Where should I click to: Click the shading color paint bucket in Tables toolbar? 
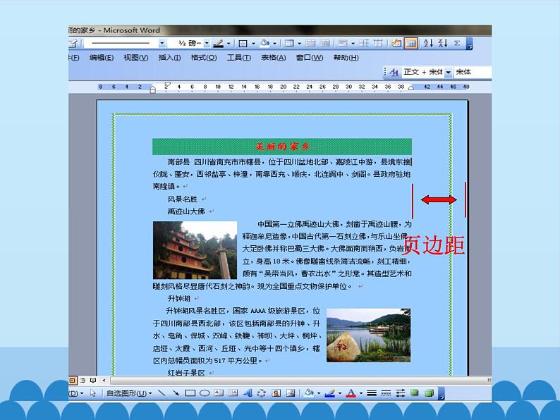(264, 43)
